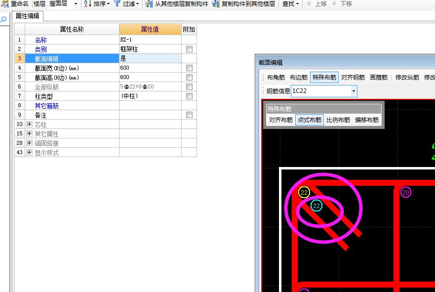This screenshot has height=292, width=435.
Task: Select 布角筋 in section editor toolbar
Action: [x=276, y=78]
